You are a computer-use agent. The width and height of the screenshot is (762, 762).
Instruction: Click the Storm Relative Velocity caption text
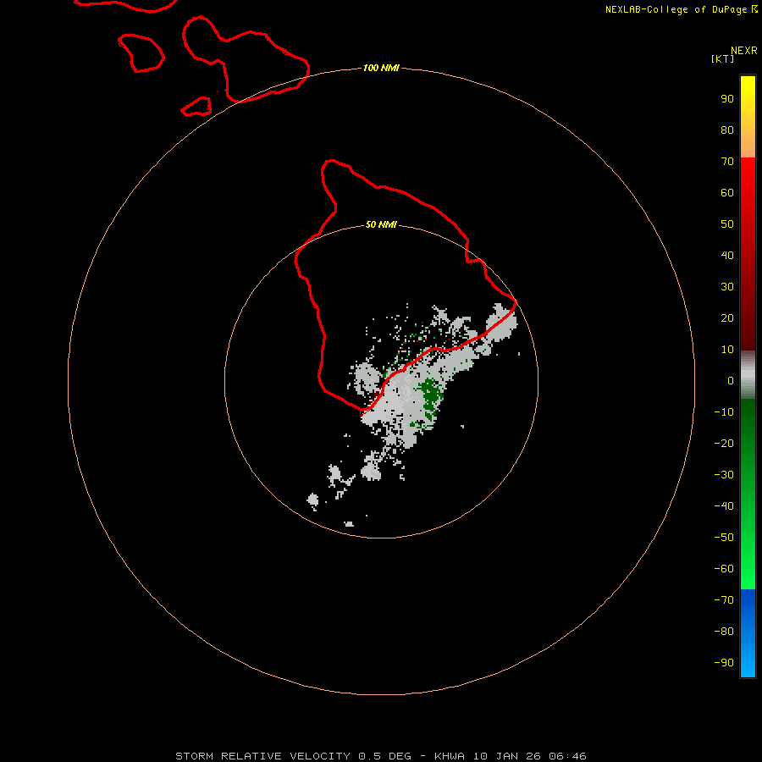point(381,756)
